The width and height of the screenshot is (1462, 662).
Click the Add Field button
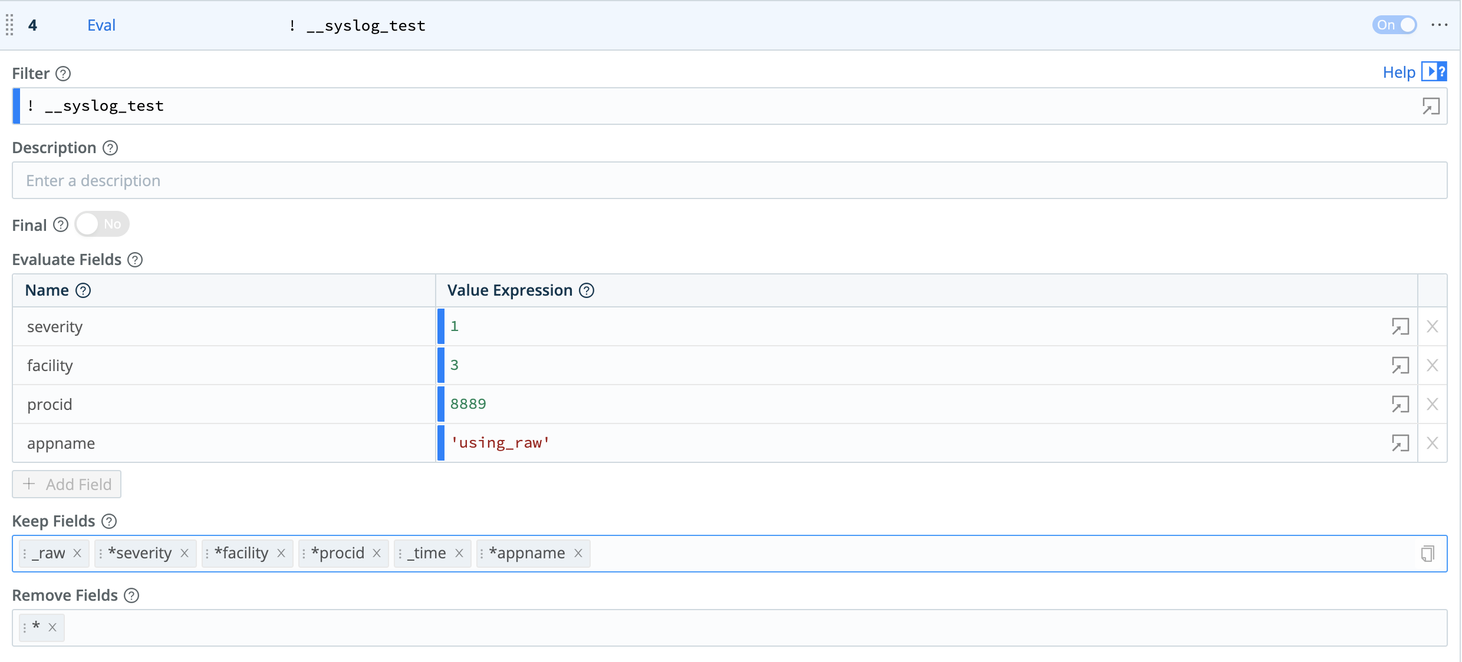66,484
